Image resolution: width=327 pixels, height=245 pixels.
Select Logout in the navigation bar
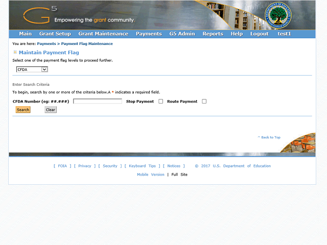[259, 34]
